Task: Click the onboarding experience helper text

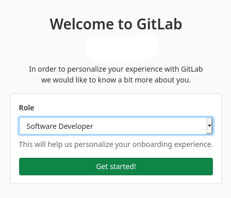Action: click(x=116, y=144)
